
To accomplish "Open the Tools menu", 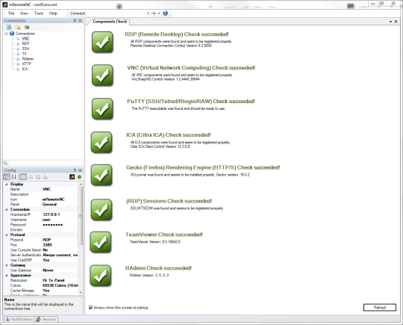I will point(39,13).
